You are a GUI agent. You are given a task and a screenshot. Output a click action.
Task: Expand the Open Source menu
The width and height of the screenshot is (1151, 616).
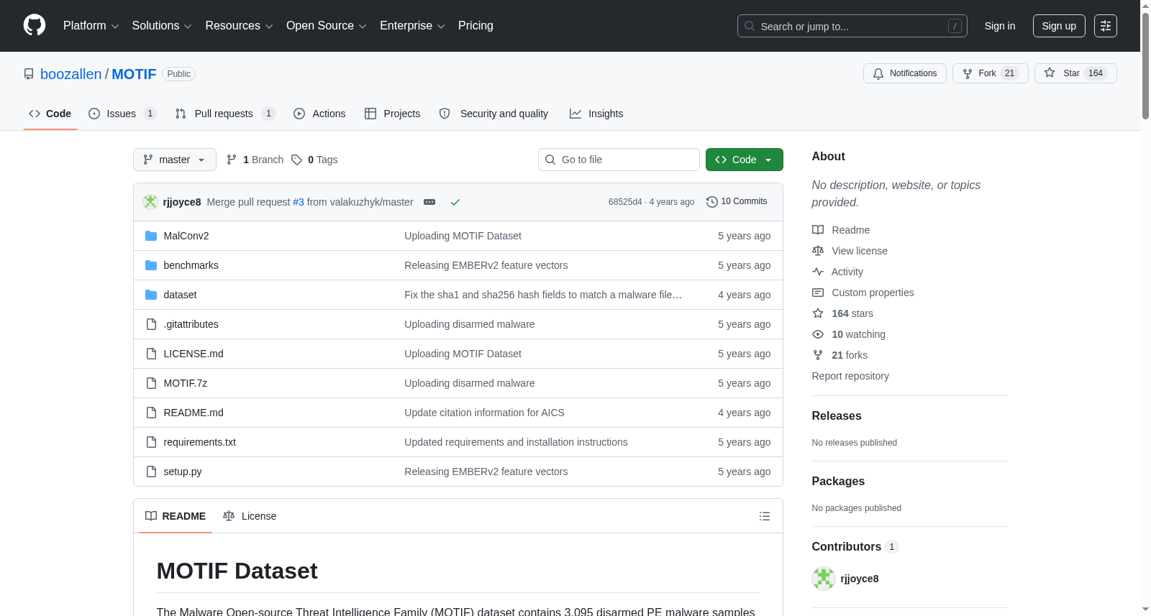(x=327, y=26)
